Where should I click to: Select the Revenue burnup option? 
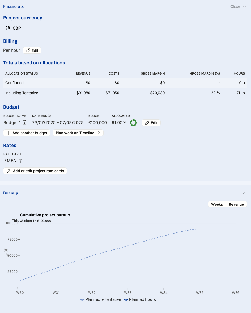[236, 204]
